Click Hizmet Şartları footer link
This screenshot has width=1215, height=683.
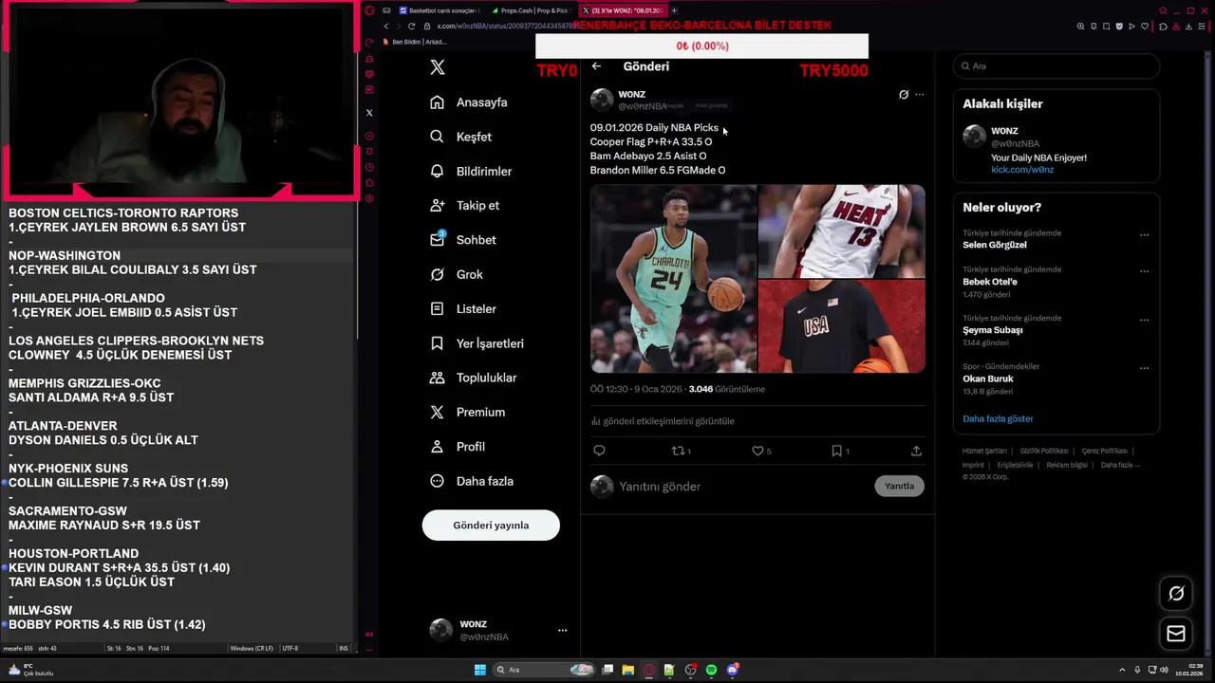[x=984, y=451]
